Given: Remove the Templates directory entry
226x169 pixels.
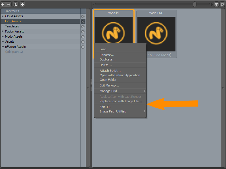Looking at the screenshot, I should tap(83, 27).
